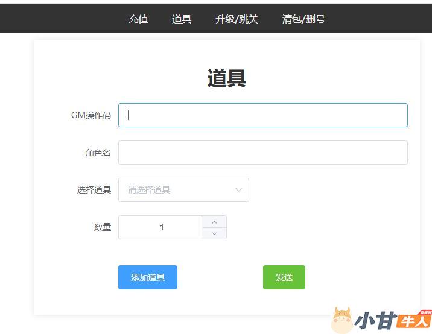Click the GM操作码 field label

pyautogui.click(x=91, y=115)
